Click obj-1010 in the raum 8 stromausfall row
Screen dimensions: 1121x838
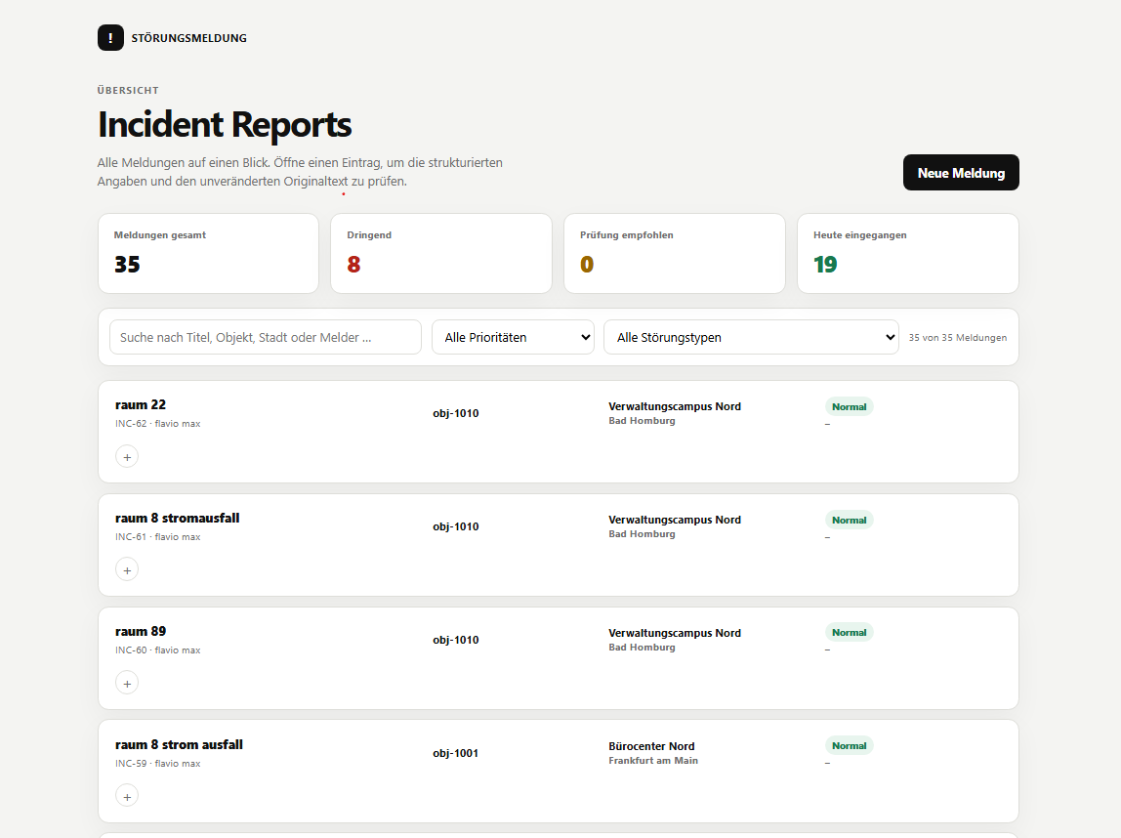coord(455,526)
